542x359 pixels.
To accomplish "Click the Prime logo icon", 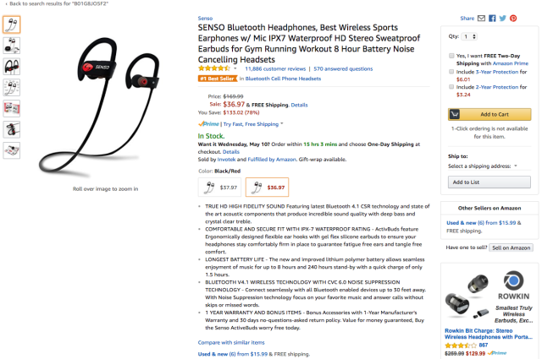I will click(x=208, y=123).
